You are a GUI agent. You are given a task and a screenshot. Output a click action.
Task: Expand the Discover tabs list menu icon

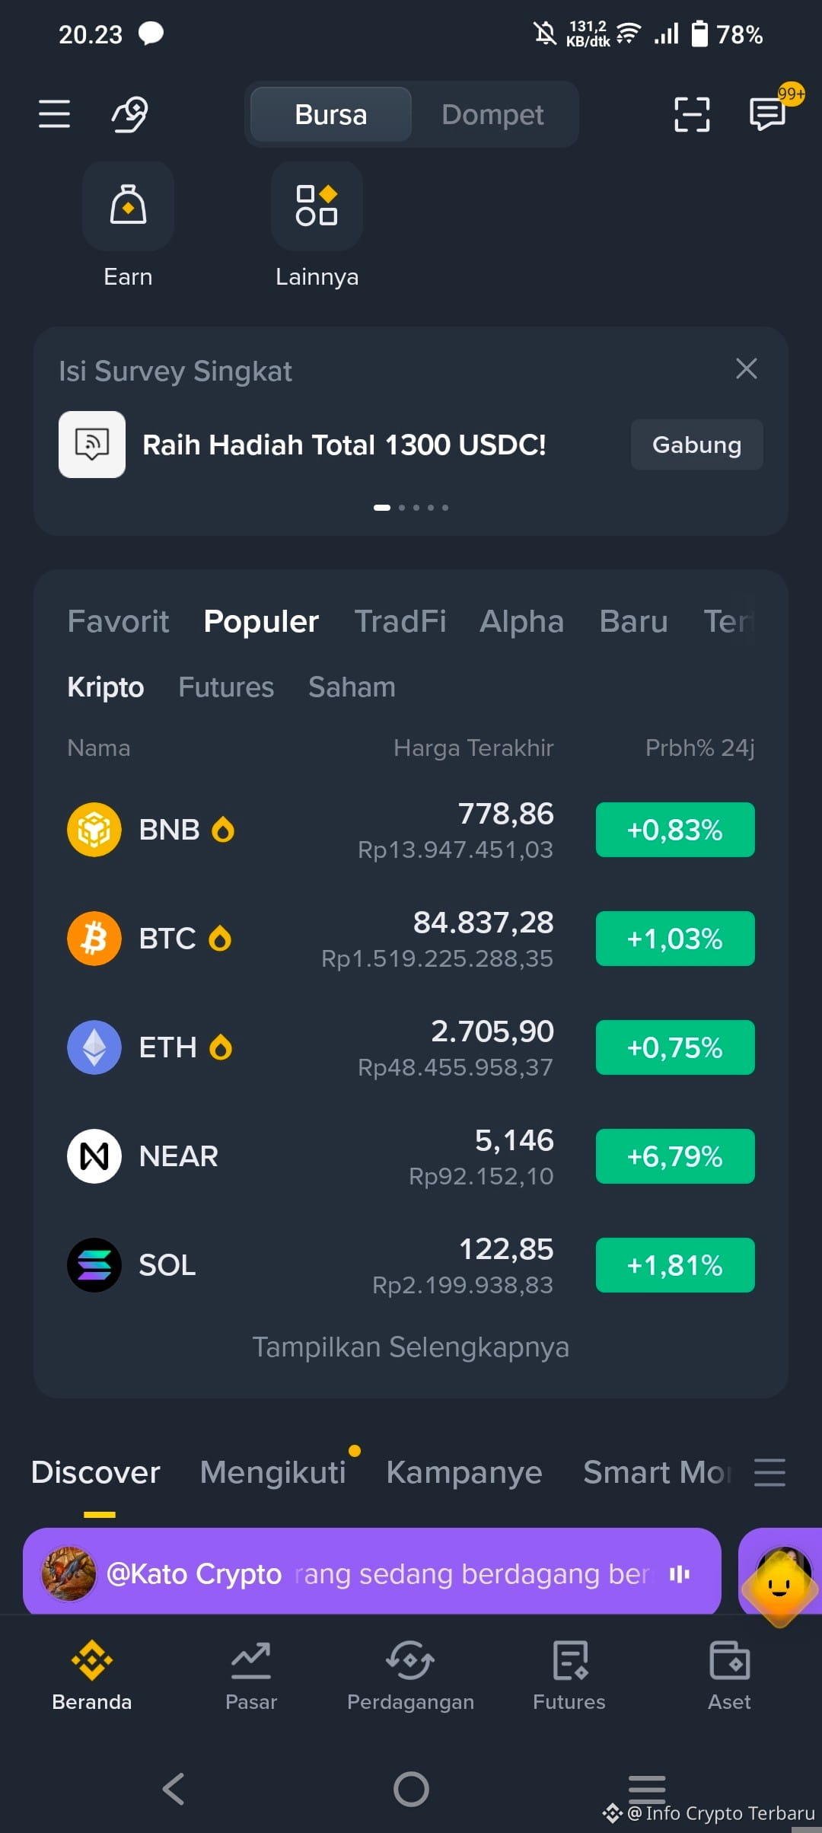769,1472
